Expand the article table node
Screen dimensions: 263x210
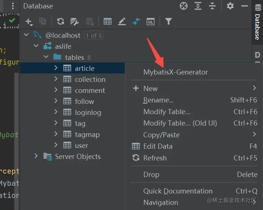pos(56,68)
